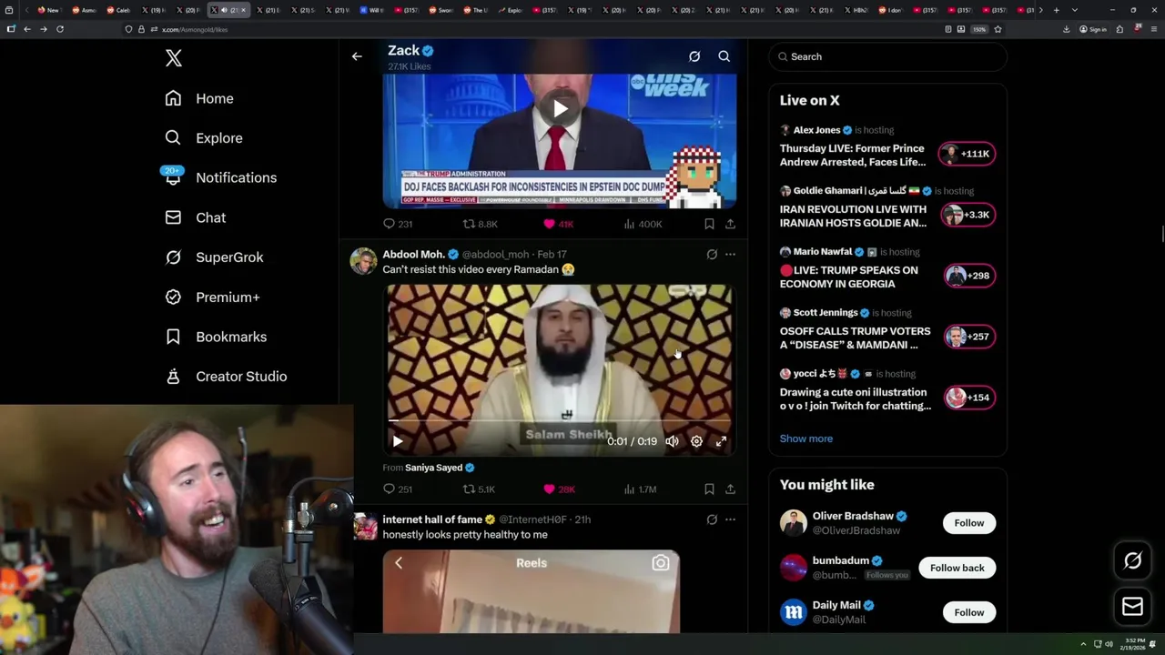
Task: Click the Grok icon in Zack's profile header
Action: point(694,56)
